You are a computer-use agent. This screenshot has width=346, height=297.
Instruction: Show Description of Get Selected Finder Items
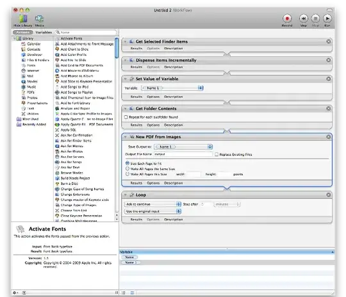[x=173, y=48]
